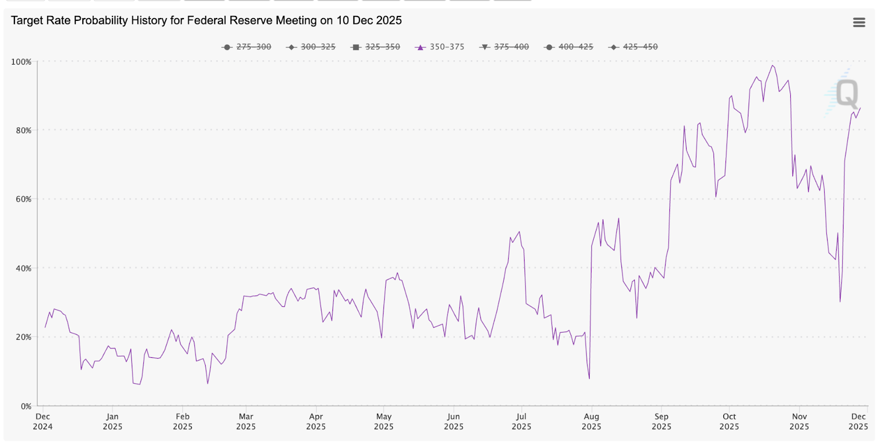The image size is (878, 444).
Task: Click the square marker beside 325-350
Action: coord(356,47)
